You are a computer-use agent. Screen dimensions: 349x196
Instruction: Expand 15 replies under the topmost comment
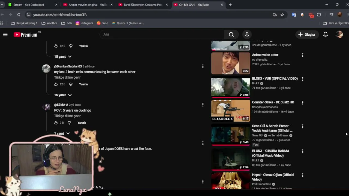(x=63, y=57)
